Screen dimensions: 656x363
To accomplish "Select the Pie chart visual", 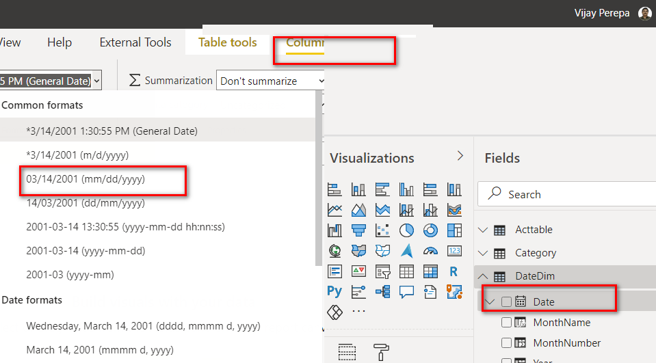I will click(x=406, y=230).
